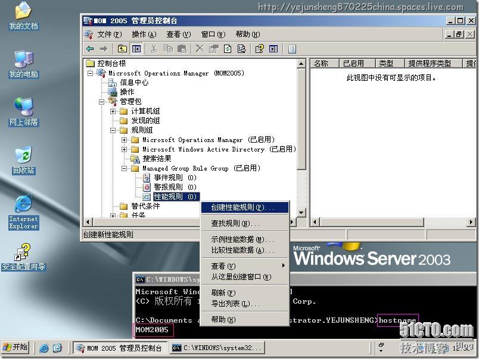The height and width of the screenshot is (359, 479).
Task: Click the 开始 Start button
Action: tap(15, 348)
